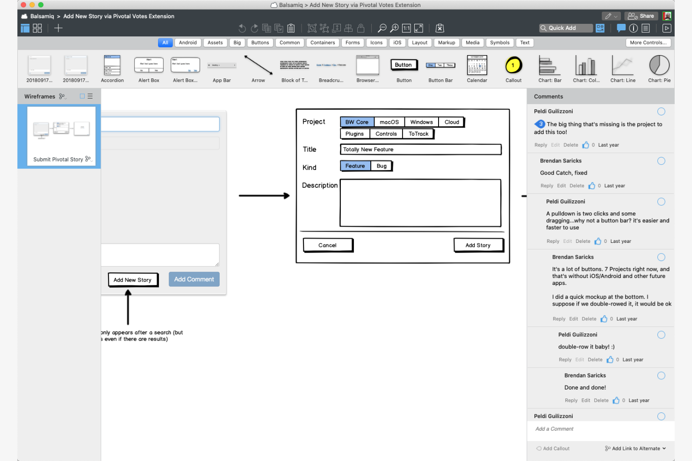The width and height of the screenshot is (692, 461).
Task: Toggle the markup visibility clipboard icon
Action: [440, 28]
